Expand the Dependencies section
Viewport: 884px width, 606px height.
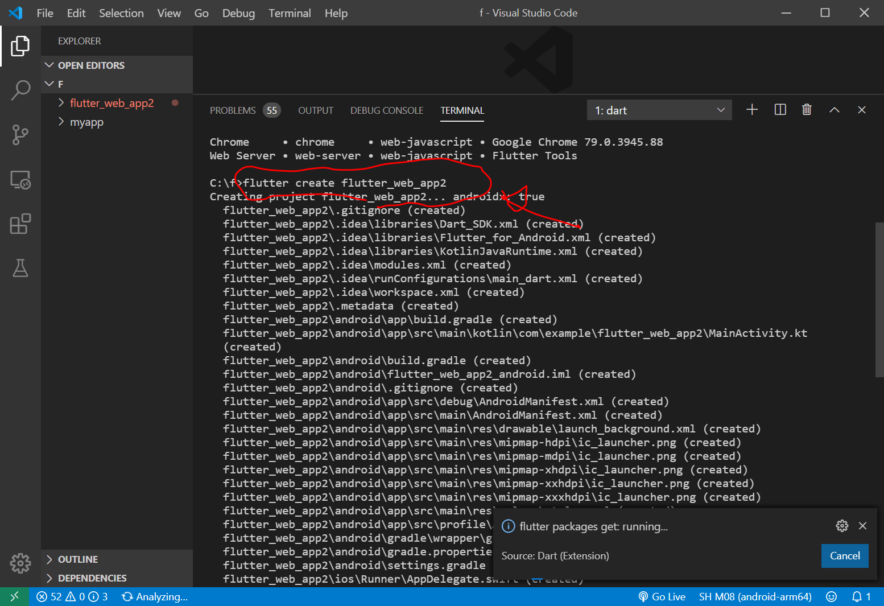117,578
